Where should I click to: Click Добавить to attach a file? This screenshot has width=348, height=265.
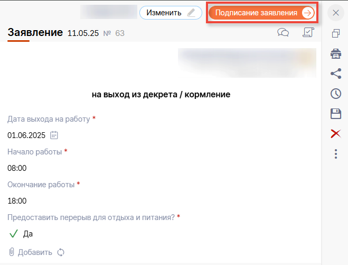[31, 252]
